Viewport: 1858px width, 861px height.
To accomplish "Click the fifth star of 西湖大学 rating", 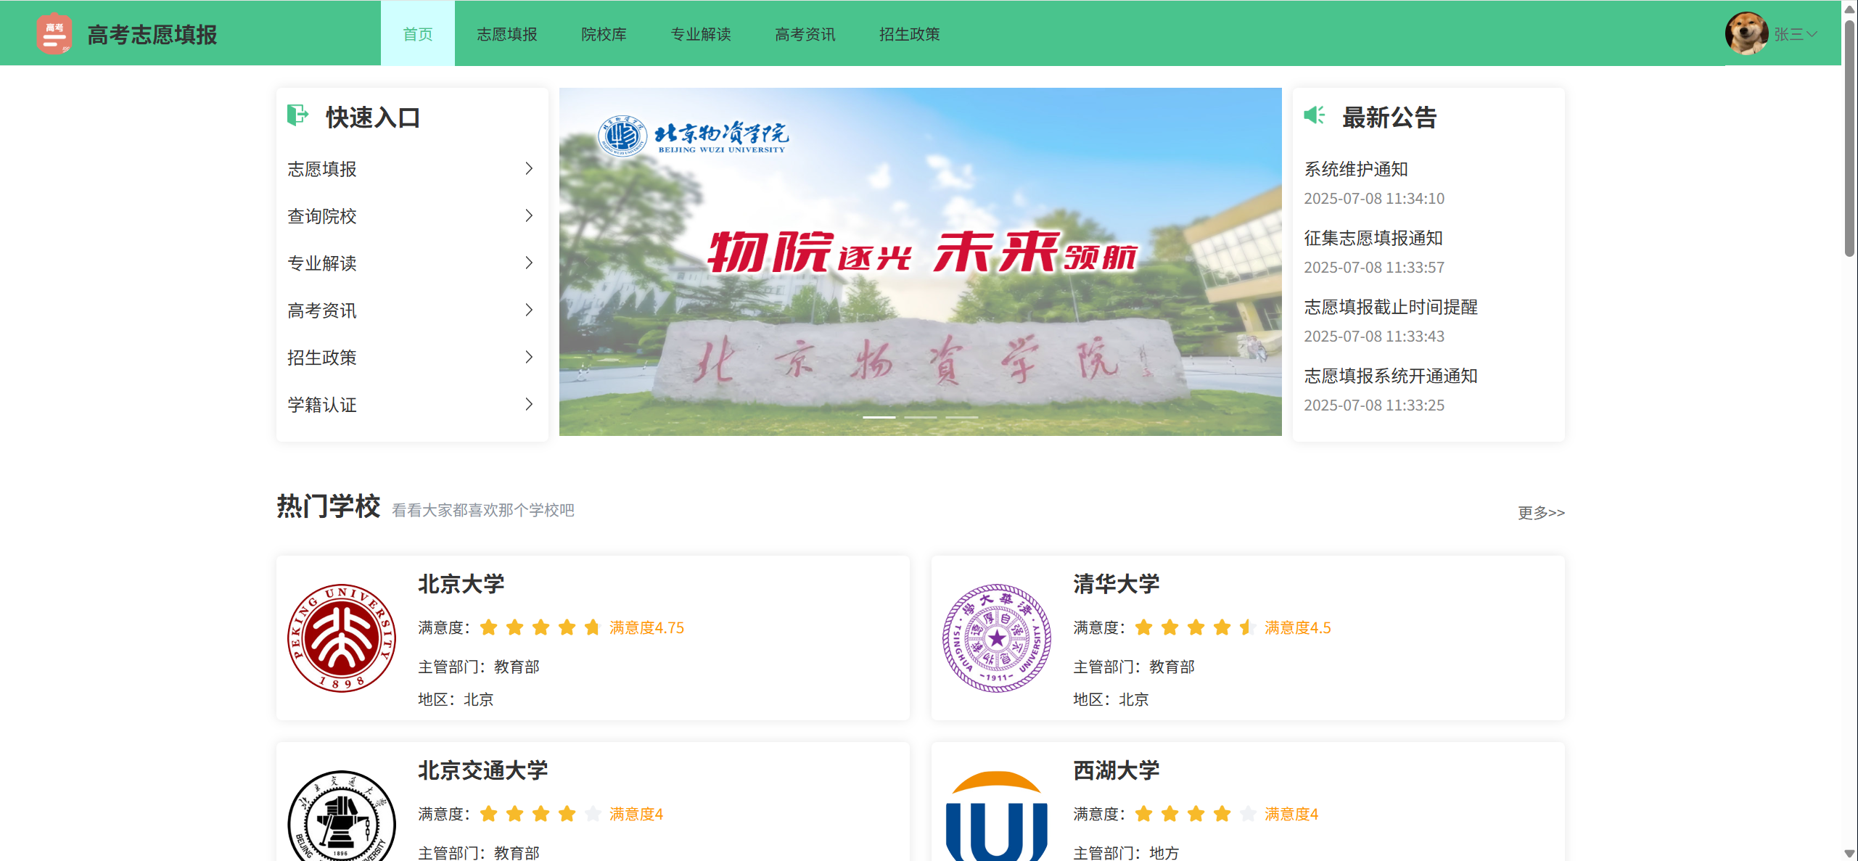I will pos(1248,814).
